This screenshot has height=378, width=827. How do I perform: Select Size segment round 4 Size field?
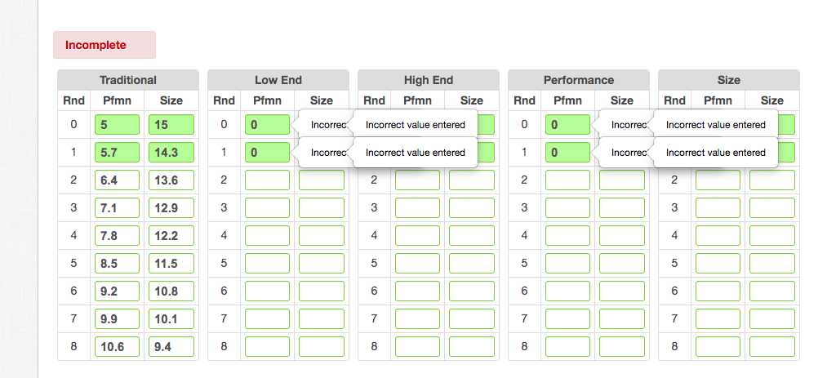click(772, 236)
